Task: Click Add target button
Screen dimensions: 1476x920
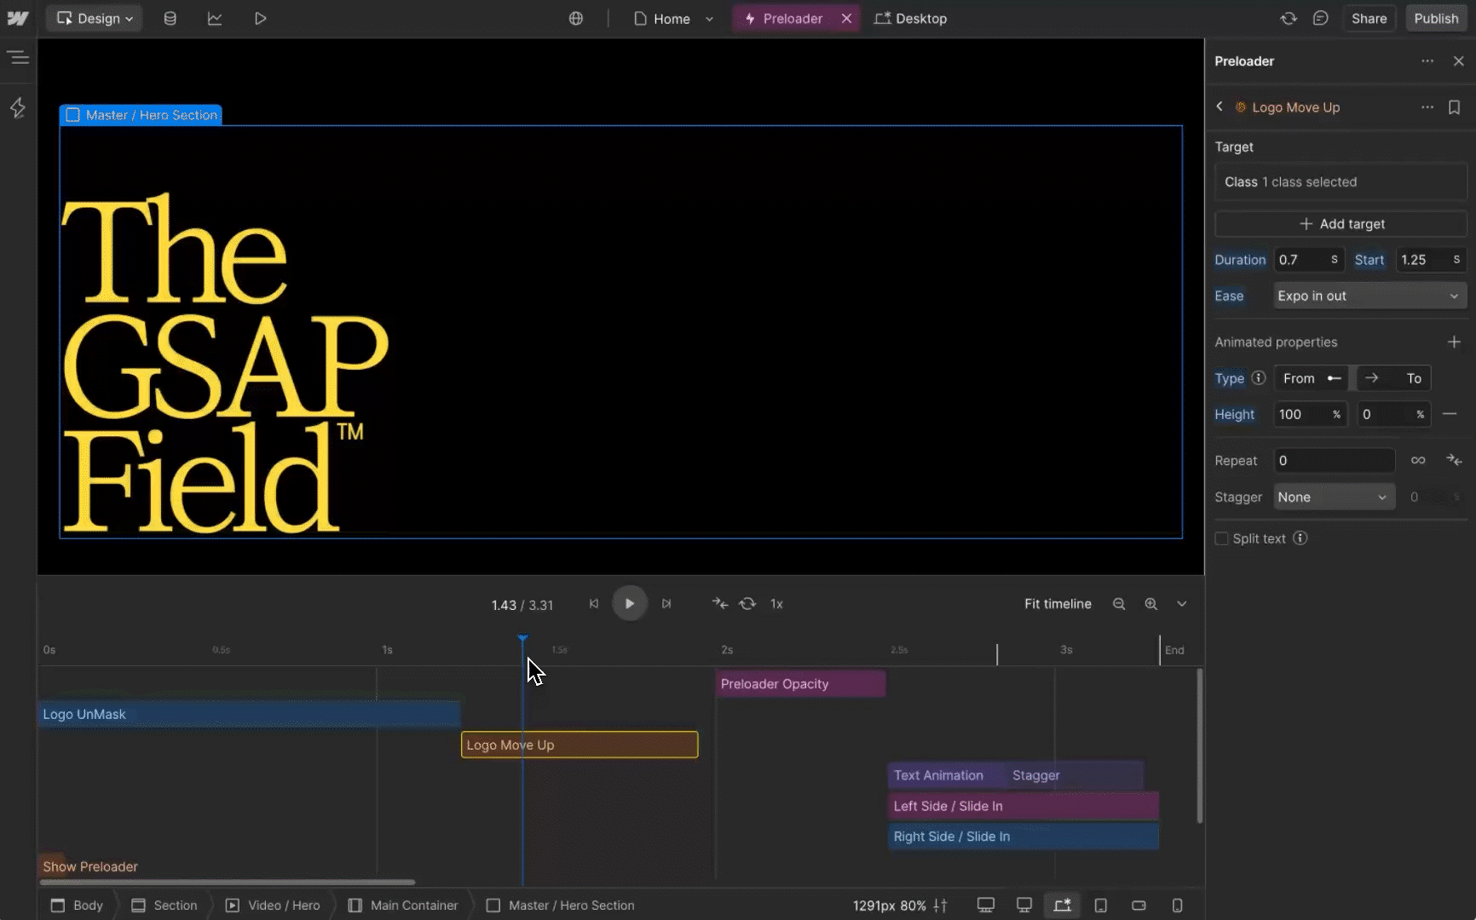Action: 1341,223
